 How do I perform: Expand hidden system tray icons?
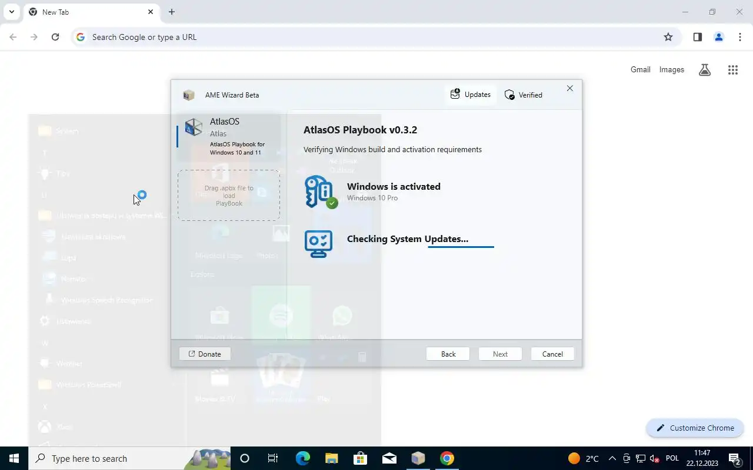(x=612, y=458)
